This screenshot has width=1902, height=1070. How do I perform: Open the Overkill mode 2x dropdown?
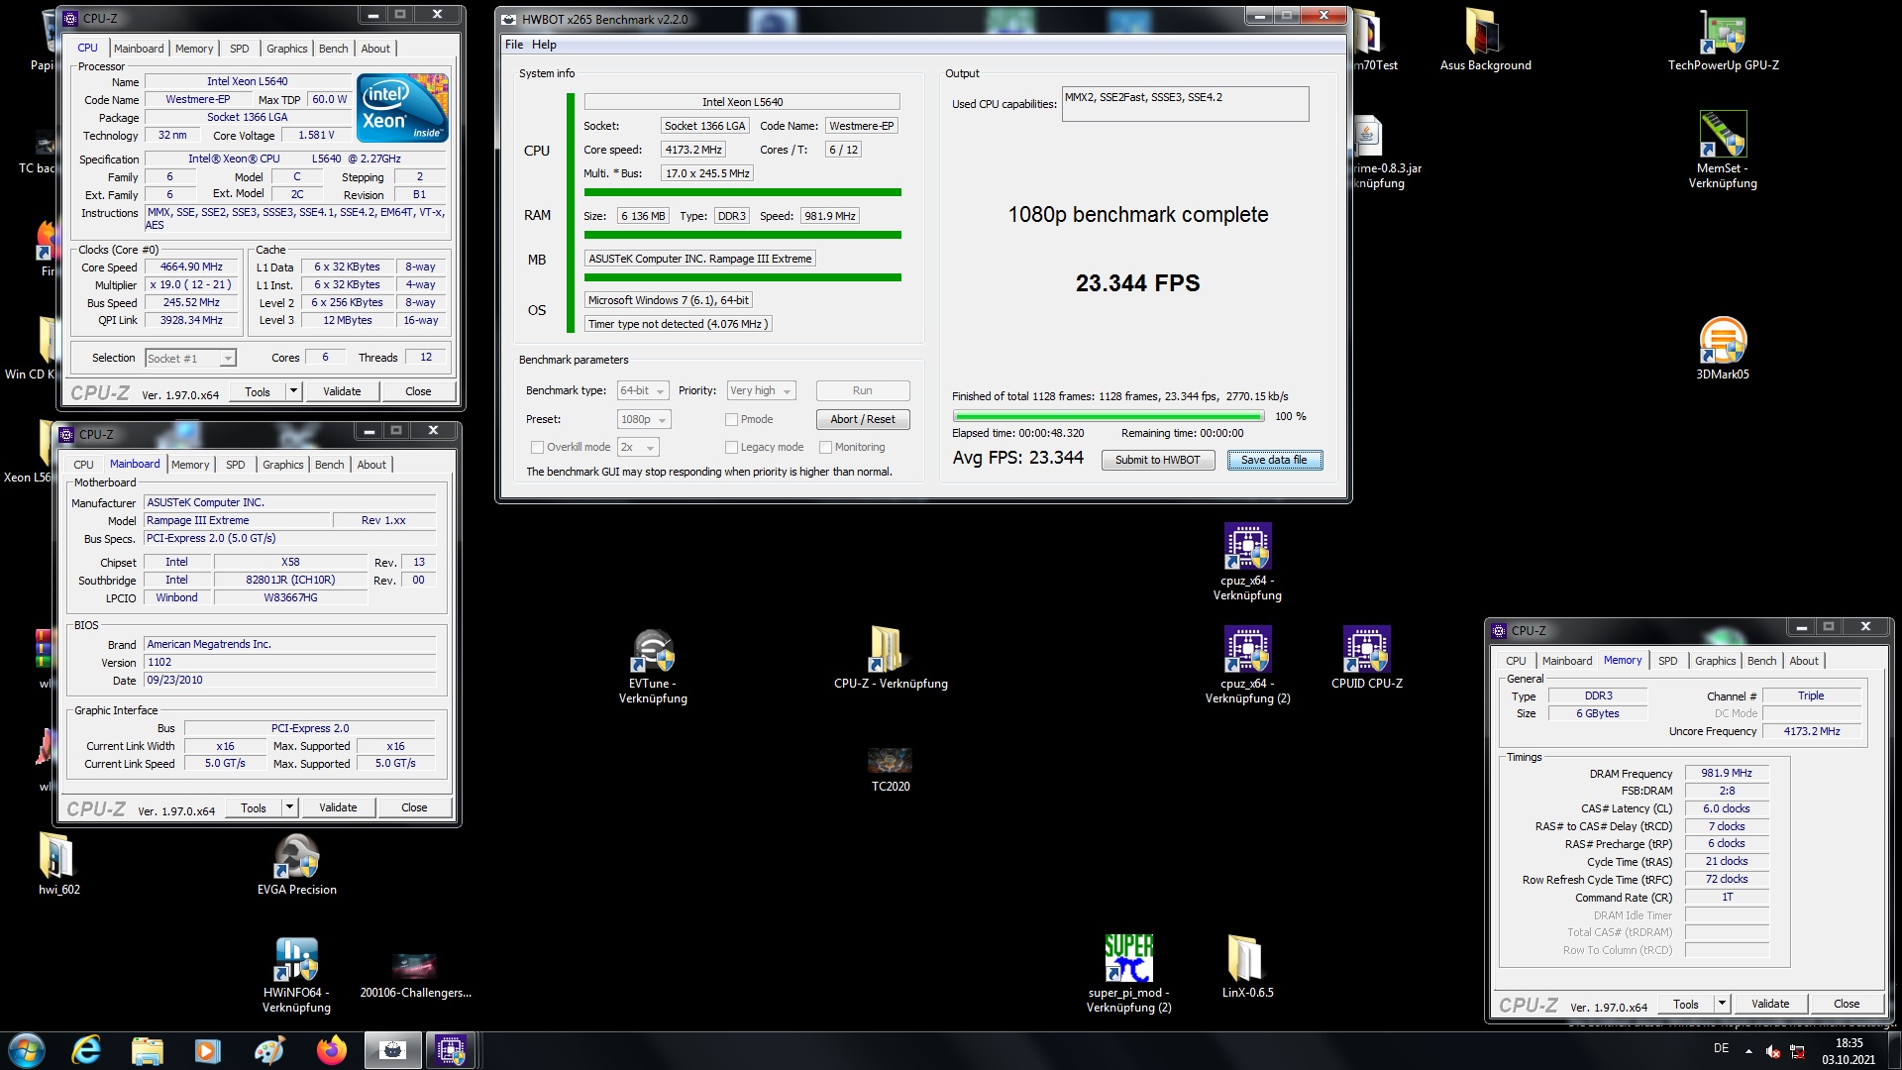(x=638, y=447)
